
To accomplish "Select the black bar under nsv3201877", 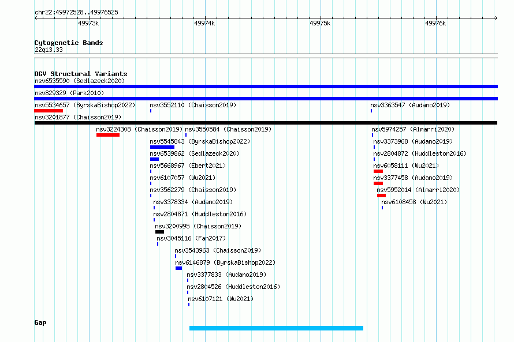I will point(266,123).
